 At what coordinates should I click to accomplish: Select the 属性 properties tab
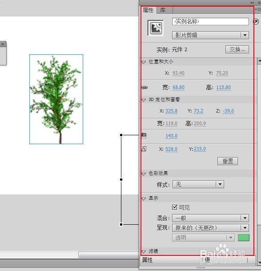(x=148, y=10)
